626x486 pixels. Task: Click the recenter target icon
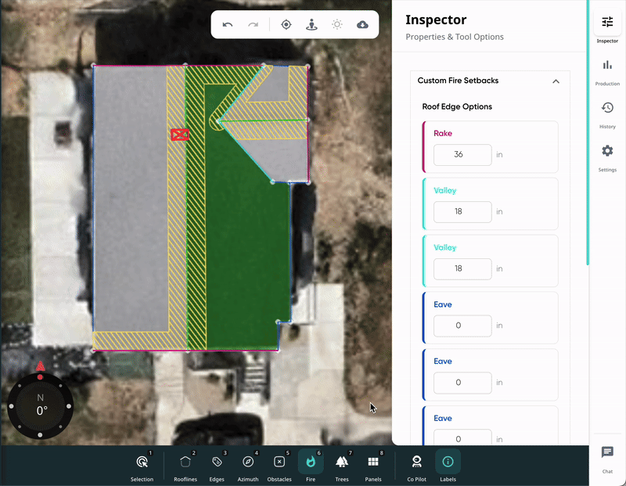tap(286, 24)
